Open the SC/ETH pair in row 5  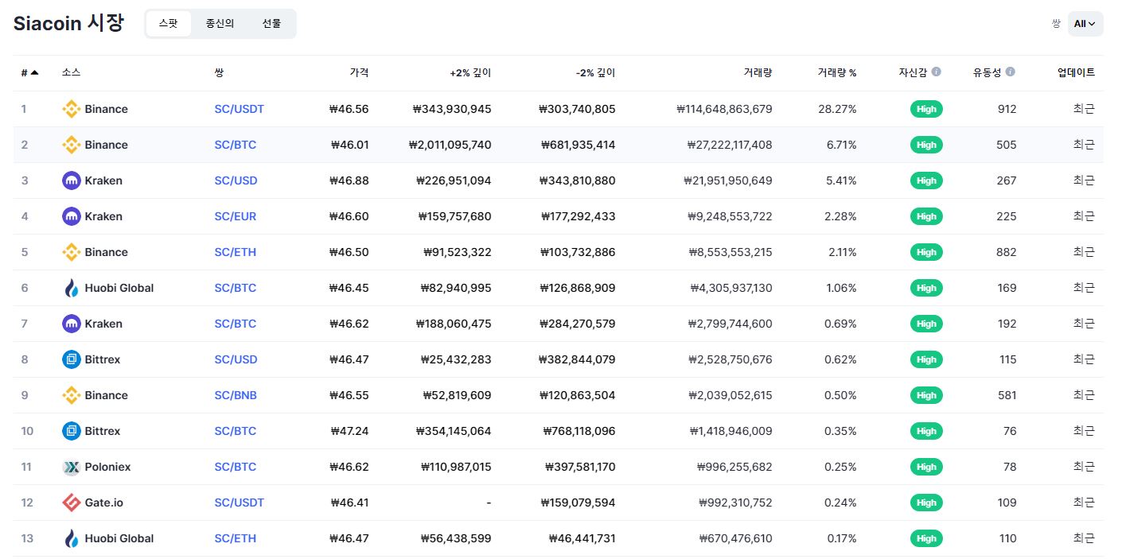pyautogui.click(x=236, y=252)
